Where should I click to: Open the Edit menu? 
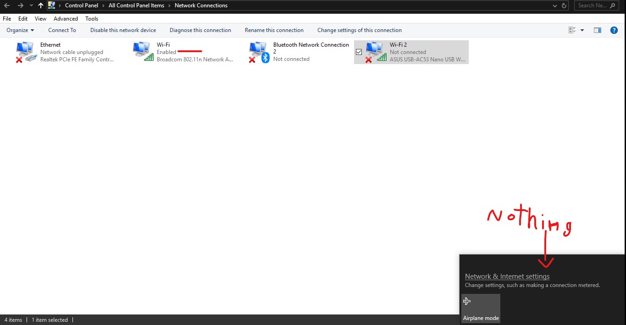(x=23, y=19)
